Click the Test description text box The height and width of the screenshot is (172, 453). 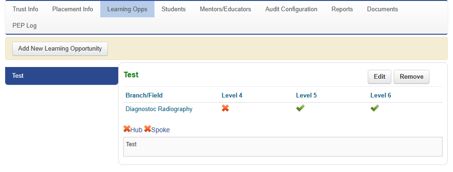coord(283,147)
